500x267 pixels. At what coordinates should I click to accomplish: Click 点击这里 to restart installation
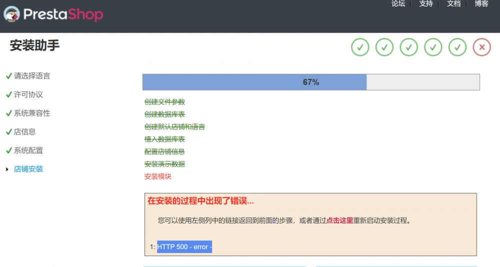tap(339, 220)
